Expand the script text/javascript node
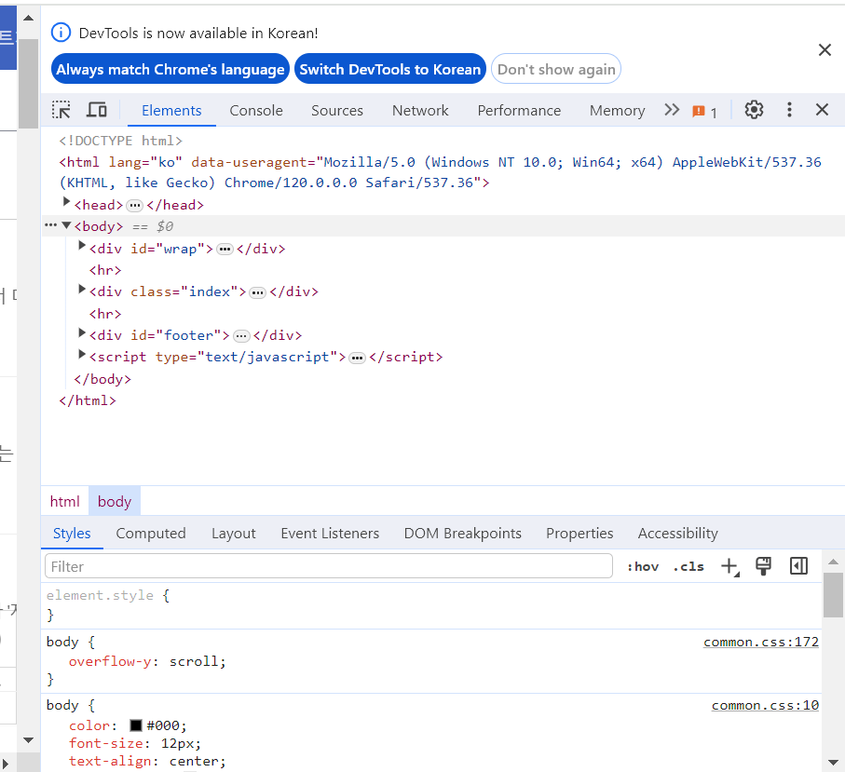The width and height of the screenshot is (845, 772). coord(82,354)
